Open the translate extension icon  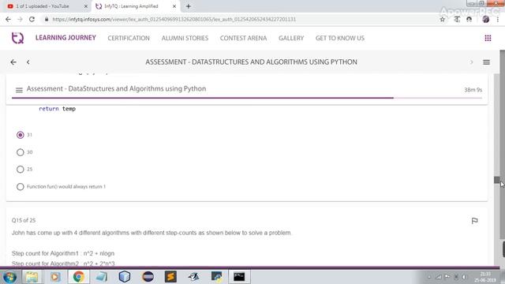457,19
